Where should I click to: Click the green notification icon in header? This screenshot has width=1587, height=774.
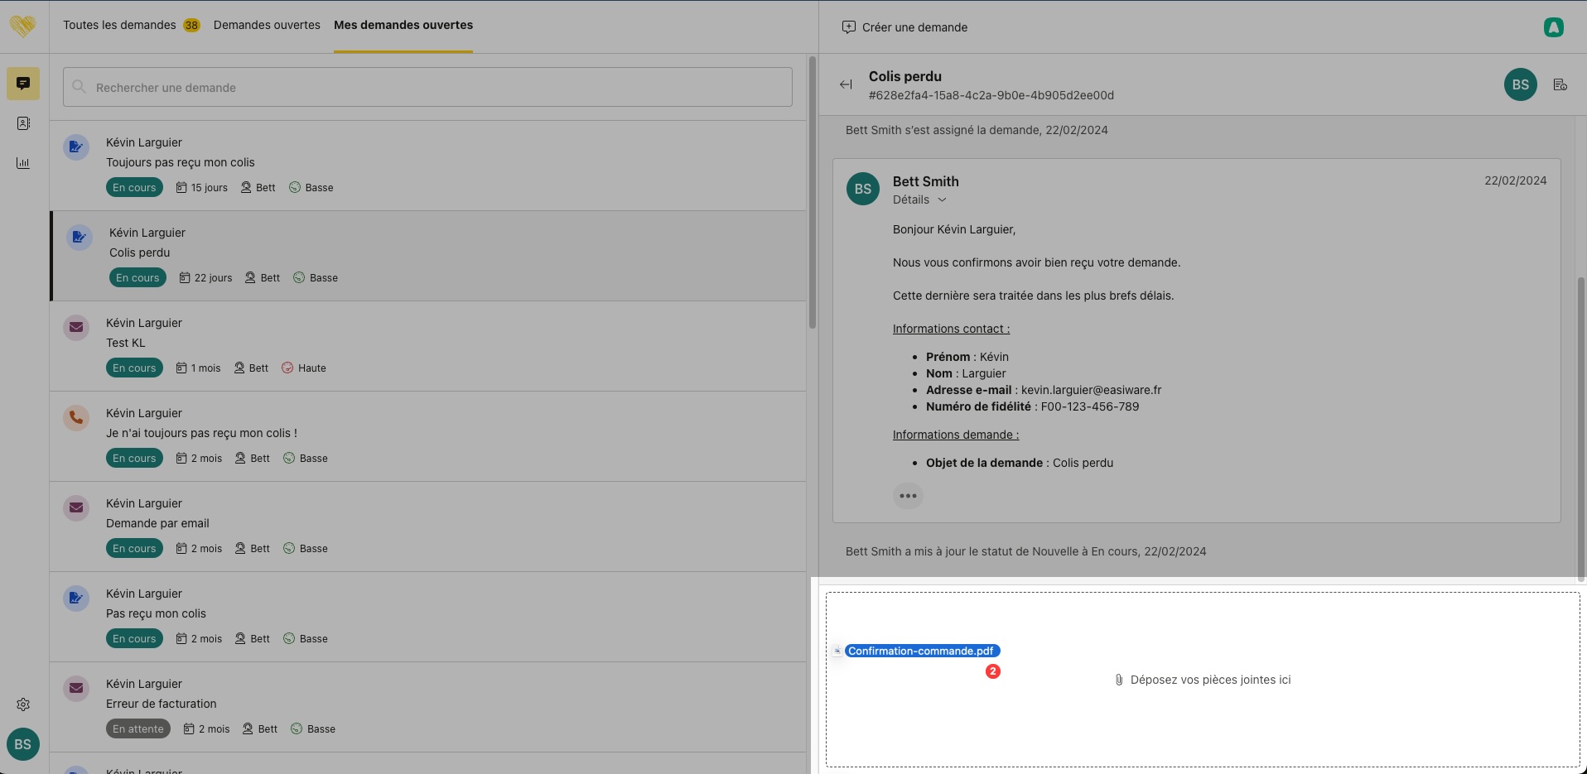[1553, 27]
